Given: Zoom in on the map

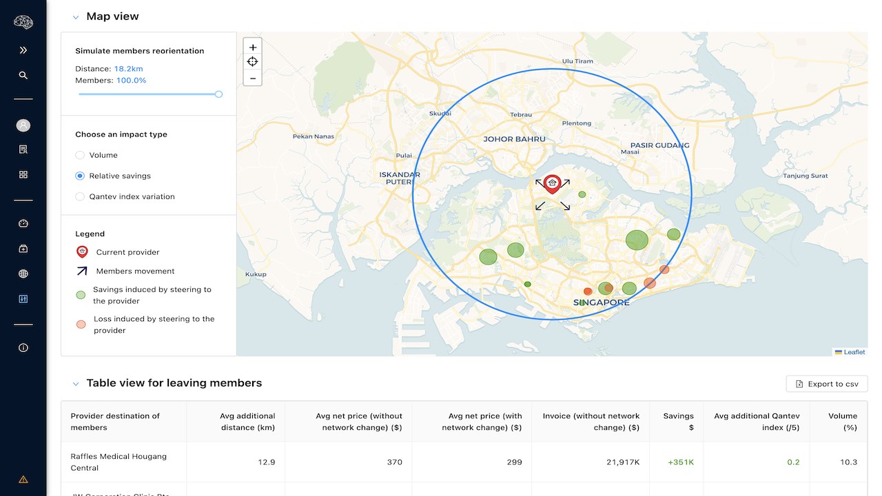Looking at the screenshot, I should pos(253,48).
